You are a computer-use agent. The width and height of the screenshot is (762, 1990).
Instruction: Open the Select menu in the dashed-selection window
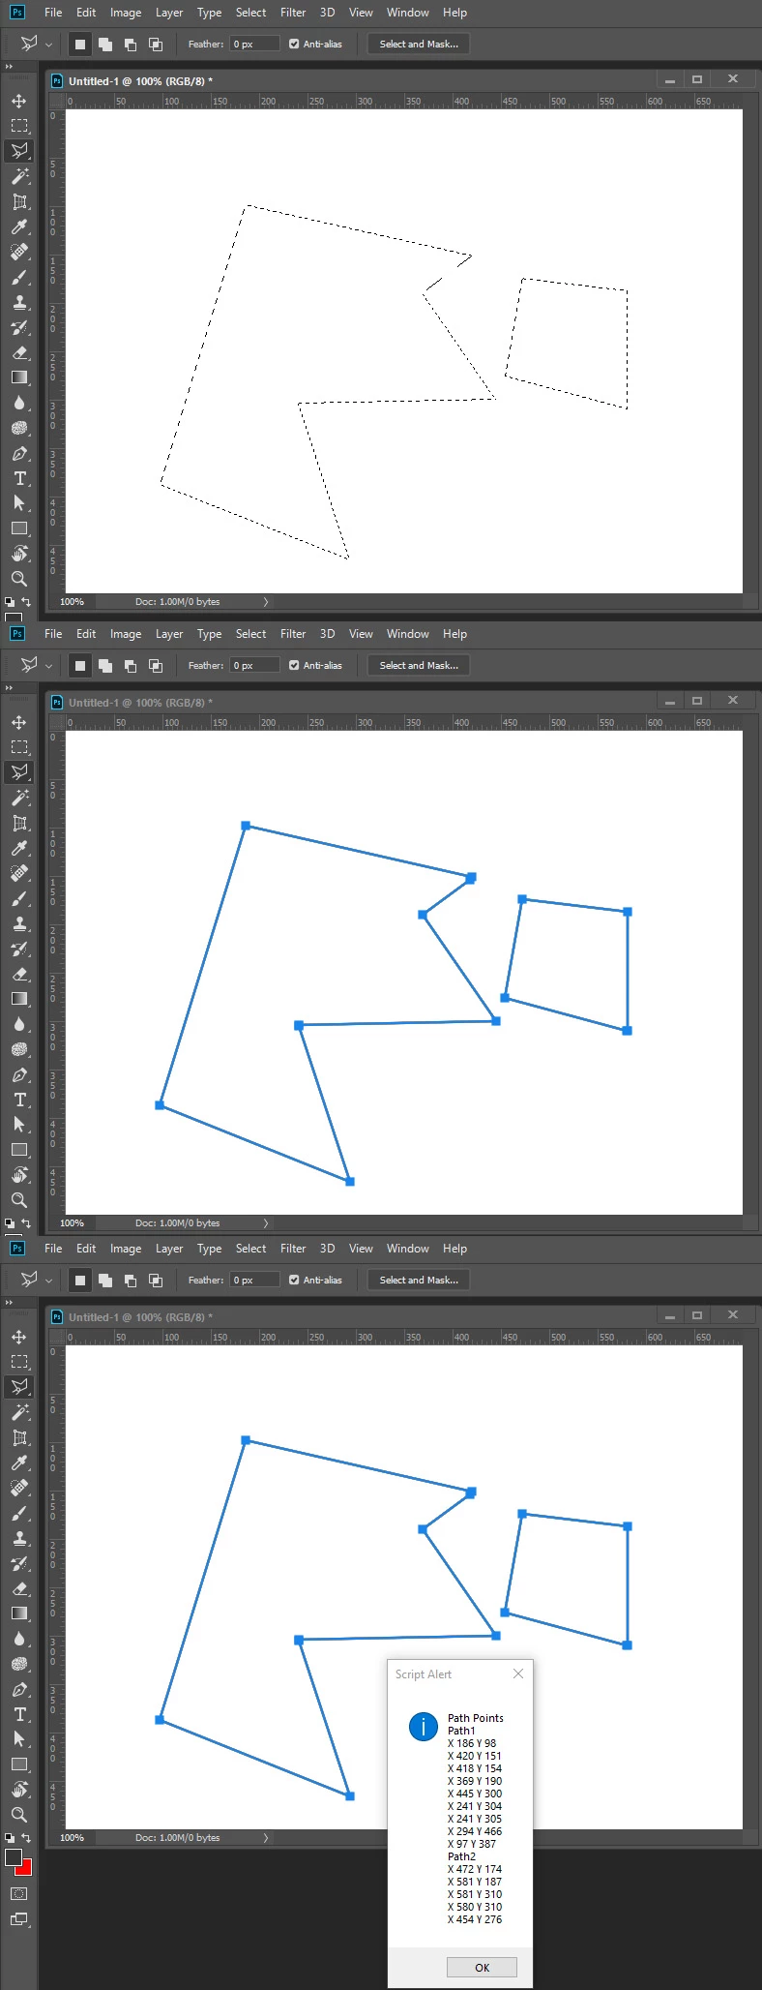tap(250, 13)
